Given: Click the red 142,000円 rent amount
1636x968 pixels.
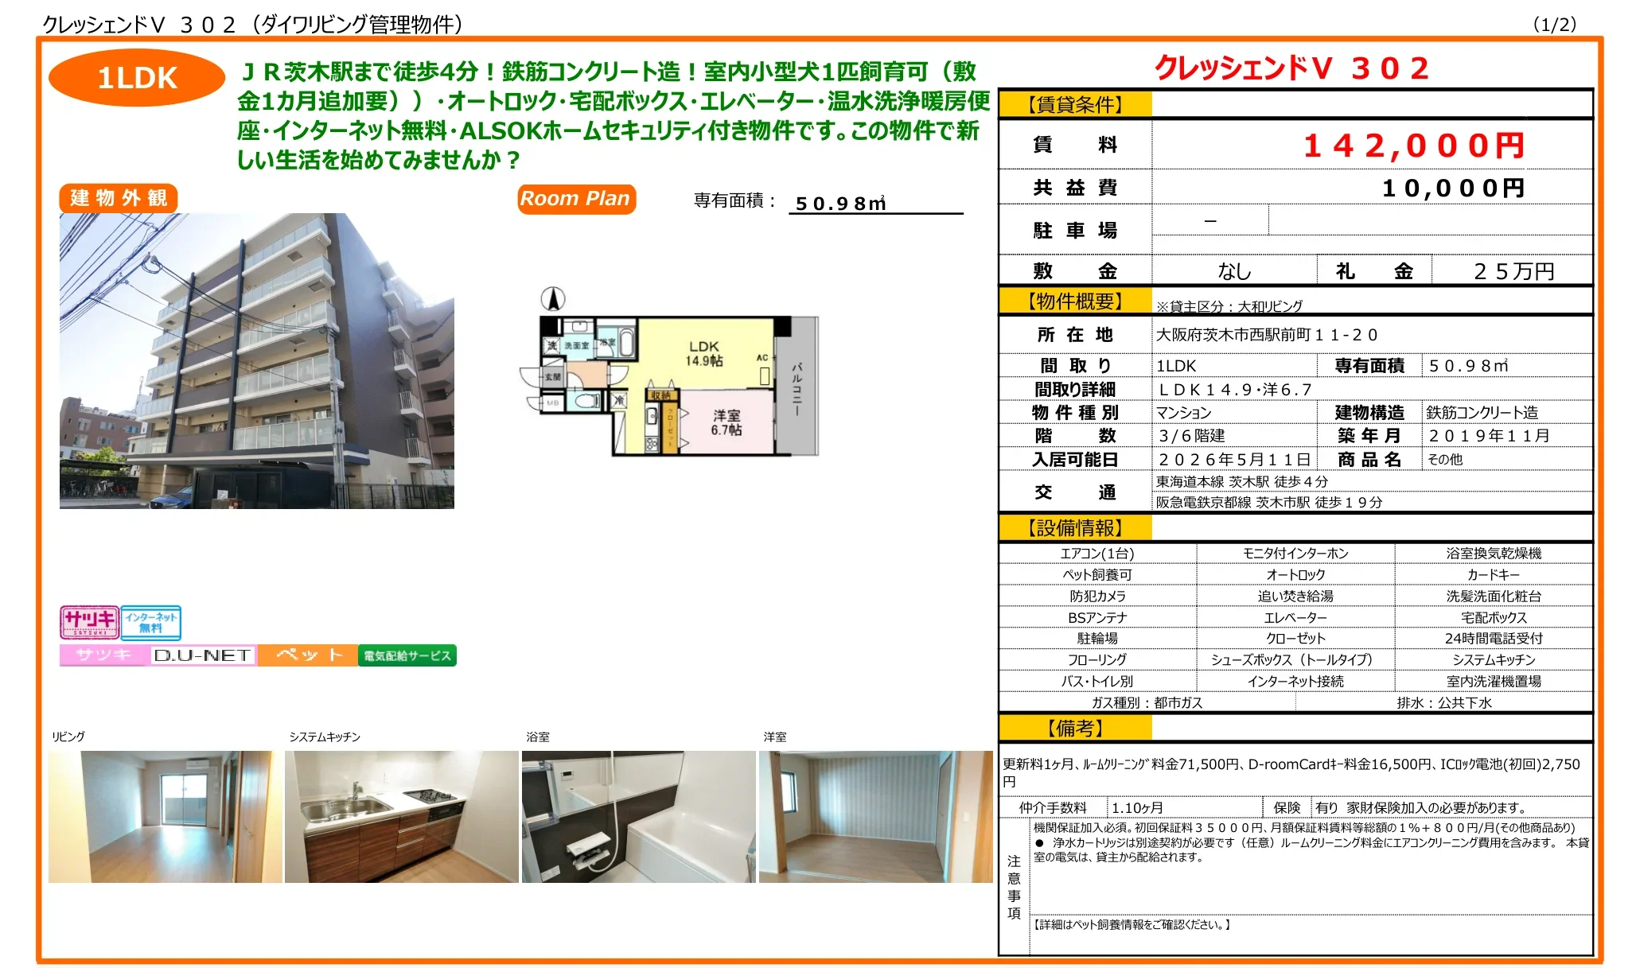Looking at the screenshot, I should (1413, 146).
